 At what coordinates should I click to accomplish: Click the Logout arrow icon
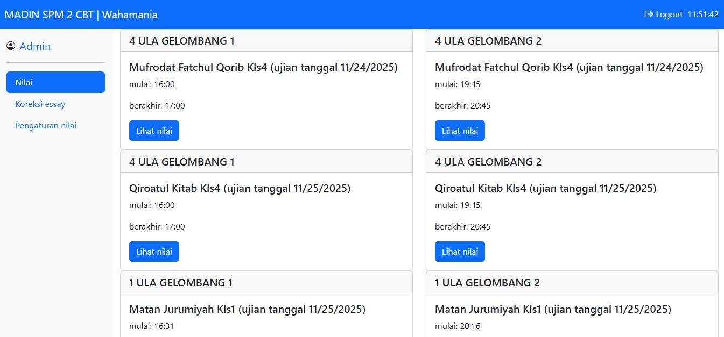tap(649, 15)
